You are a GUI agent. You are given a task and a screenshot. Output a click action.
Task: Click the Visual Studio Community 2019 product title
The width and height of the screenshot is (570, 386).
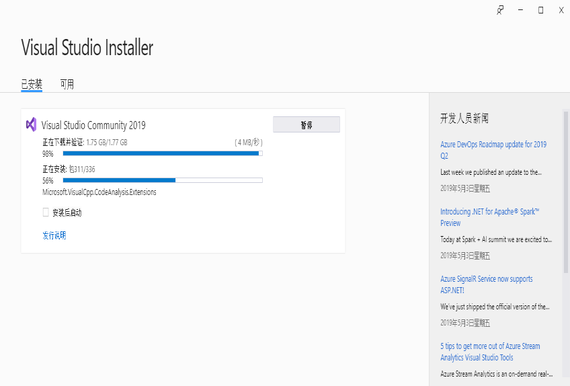pos(93,125)
